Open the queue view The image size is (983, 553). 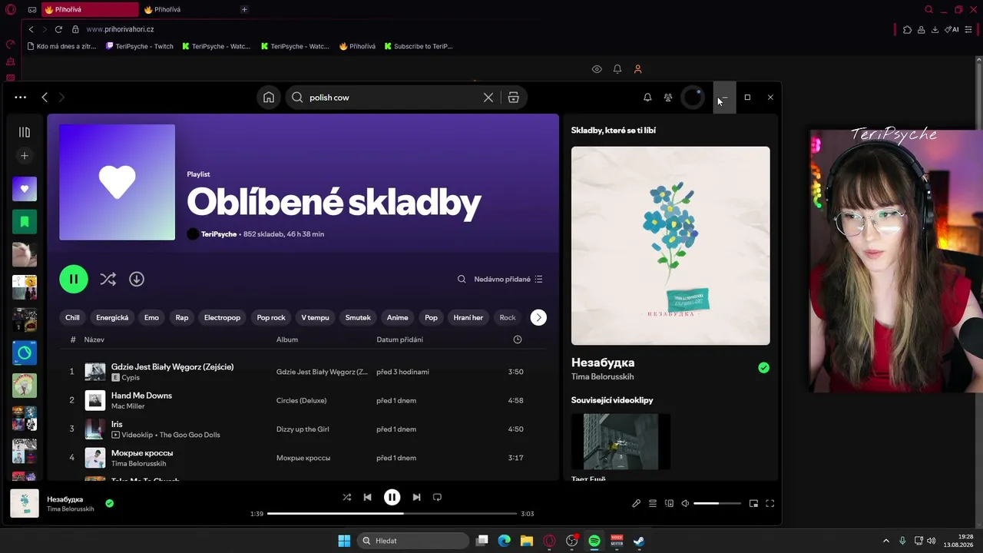pyautogui.click(x=653, y=504)
